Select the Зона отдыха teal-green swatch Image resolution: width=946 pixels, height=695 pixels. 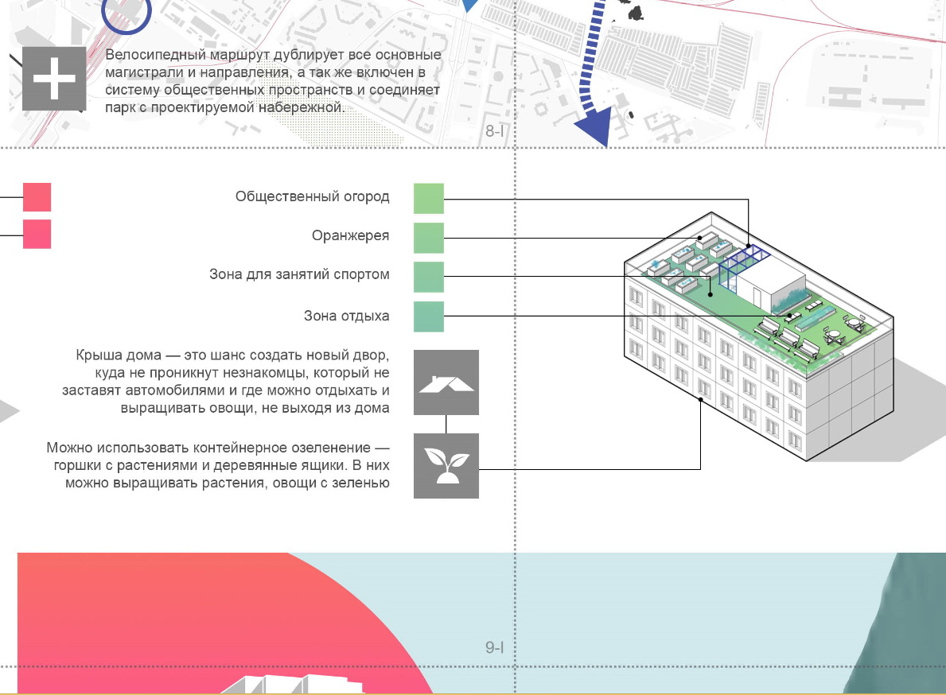tap(428, 316)
